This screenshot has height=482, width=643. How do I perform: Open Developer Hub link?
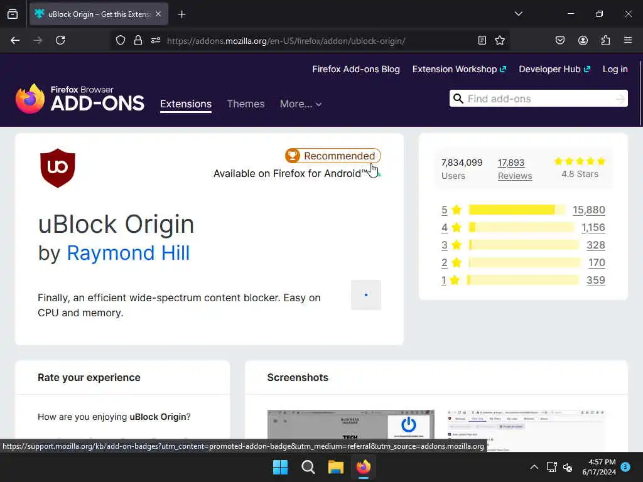(x=554, y=69)
